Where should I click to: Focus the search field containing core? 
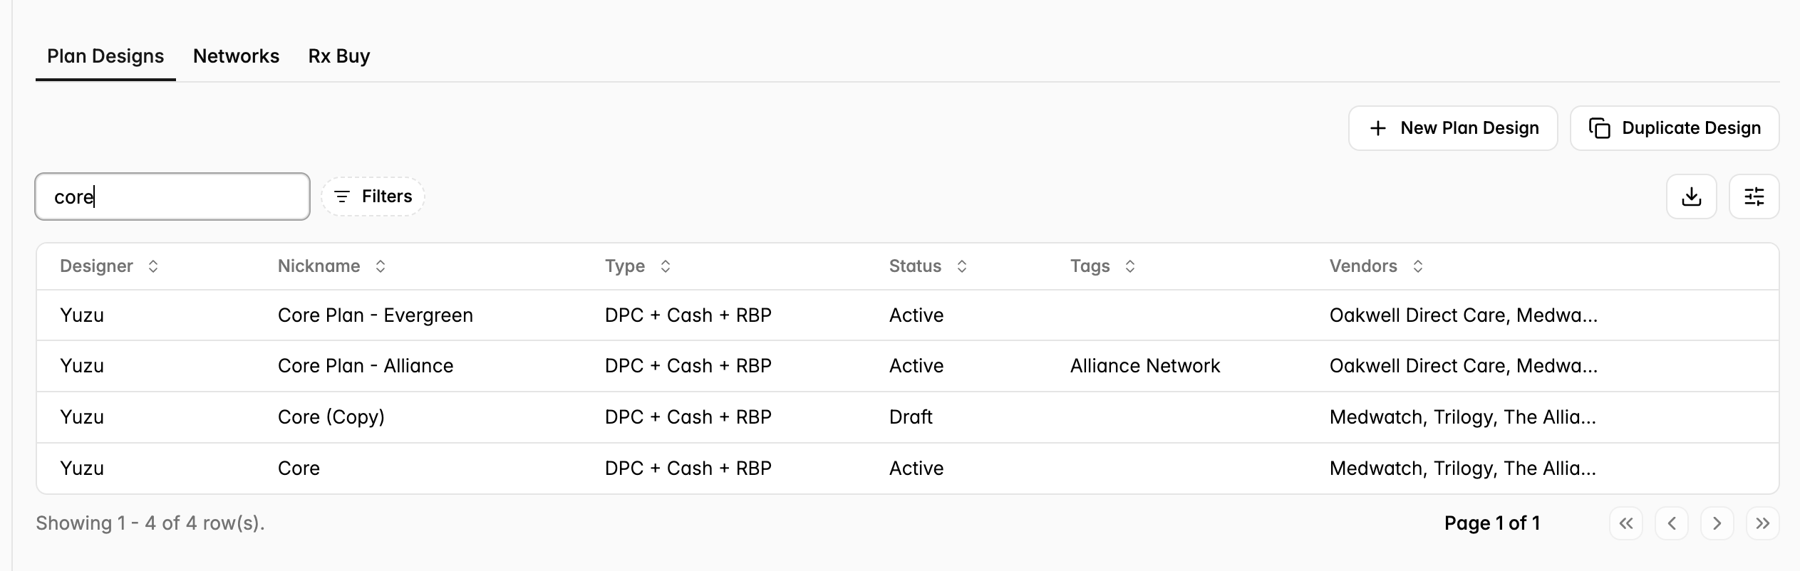coord(172,197)
